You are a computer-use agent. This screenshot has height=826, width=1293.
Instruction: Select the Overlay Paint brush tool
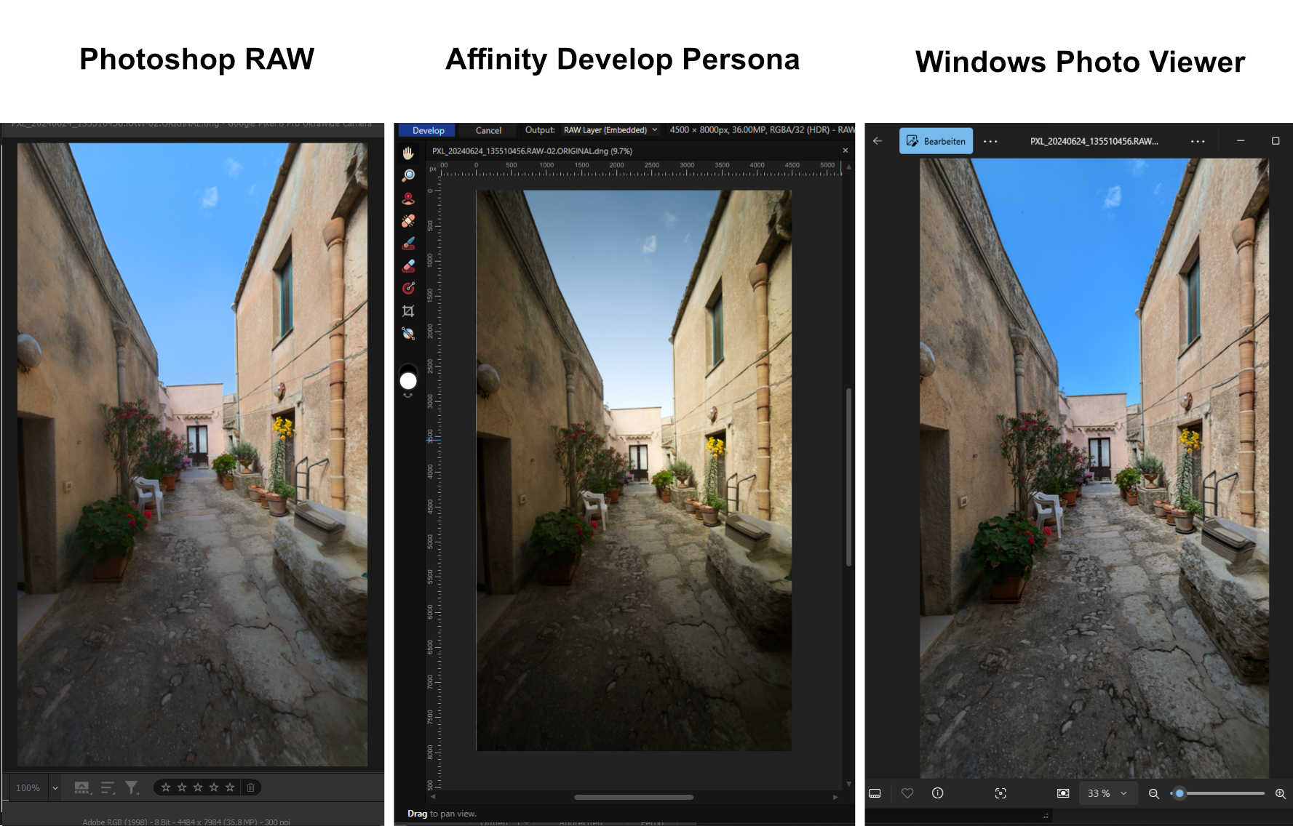pos(408,243)
